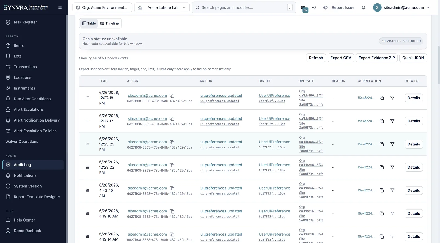
Task: Switch to Timeline view tab
Action: click(x=109, y=23)
